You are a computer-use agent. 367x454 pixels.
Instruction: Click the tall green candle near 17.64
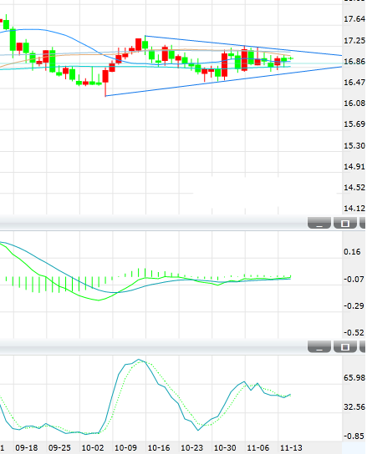click(13, 40)
